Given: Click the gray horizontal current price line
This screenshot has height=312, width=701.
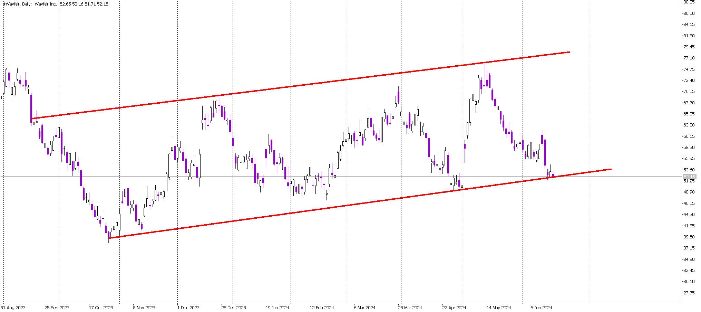Looking at the screenshot, I should pos(341,177).
